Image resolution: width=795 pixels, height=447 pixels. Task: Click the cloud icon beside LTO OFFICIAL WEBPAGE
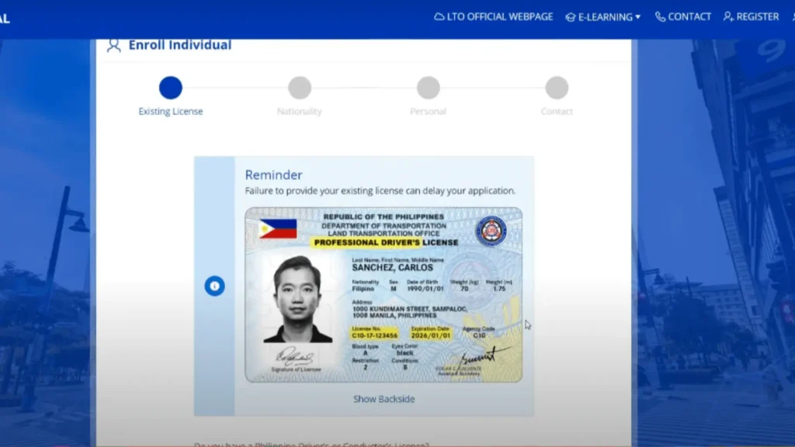click(x=439, y=16)
